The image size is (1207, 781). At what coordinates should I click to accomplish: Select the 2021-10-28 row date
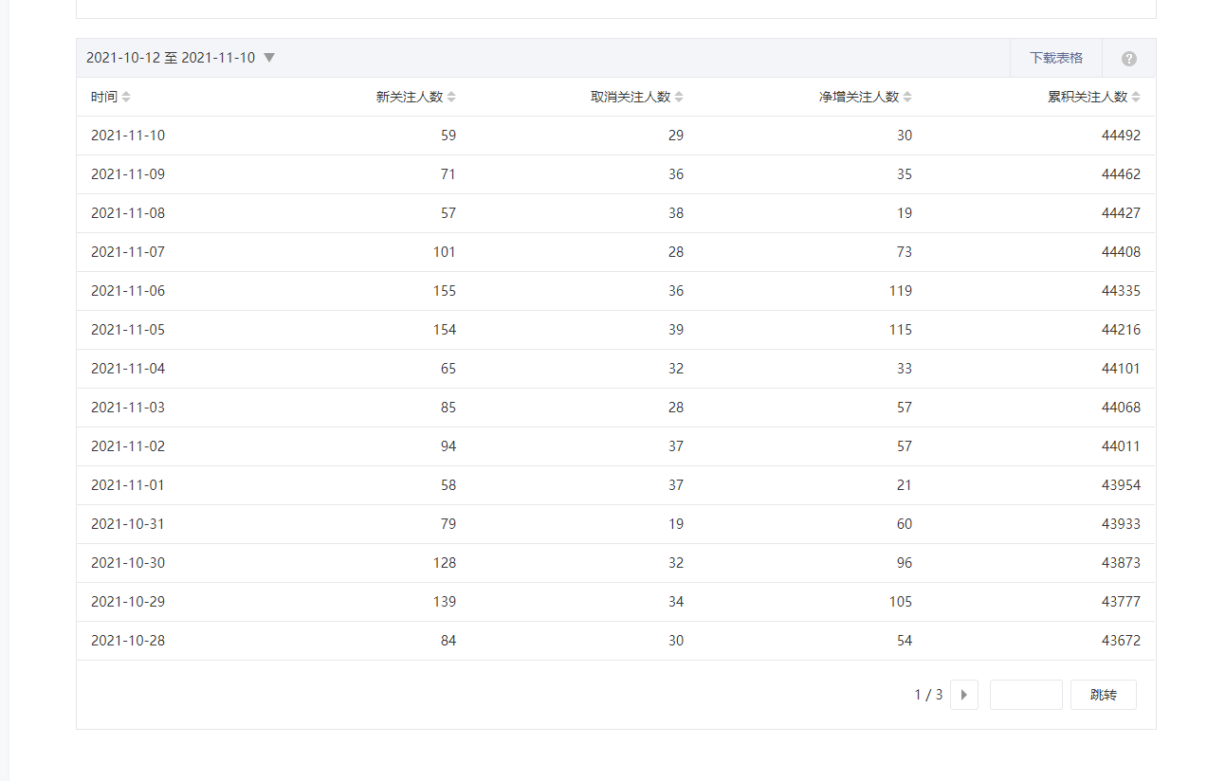click(x=128, y=641)
